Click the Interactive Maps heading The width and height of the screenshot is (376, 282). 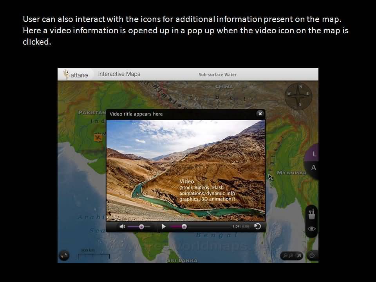[119, 74]
